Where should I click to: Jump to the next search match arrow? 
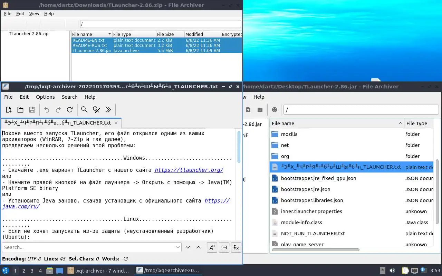point(188,247)
